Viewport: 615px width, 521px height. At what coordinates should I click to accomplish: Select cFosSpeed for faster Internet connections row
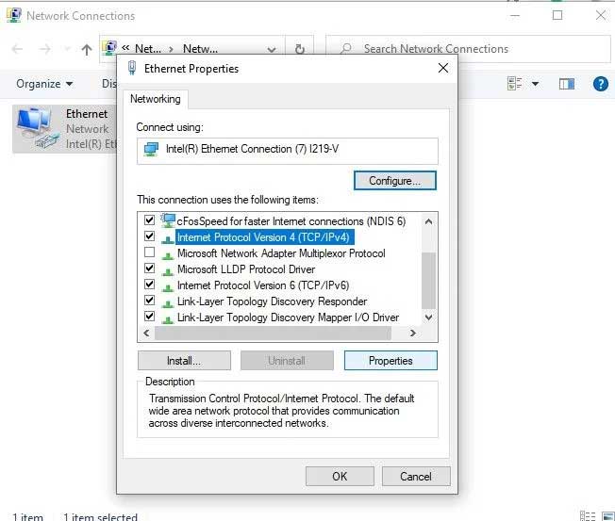[291, 221]
